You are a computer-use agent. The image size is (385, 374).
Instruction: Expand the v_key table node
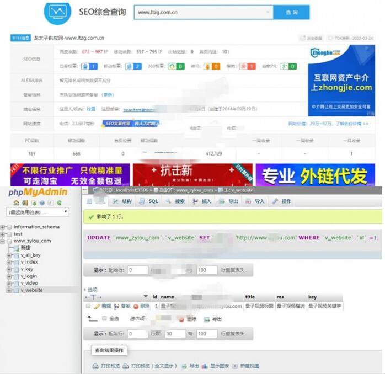9,269
